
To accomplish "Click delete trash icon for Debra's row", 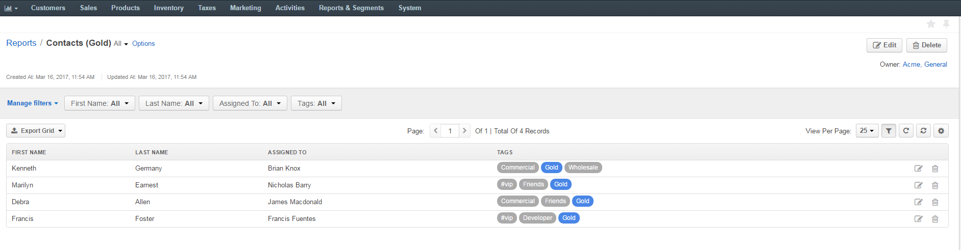I will (935, 202).
